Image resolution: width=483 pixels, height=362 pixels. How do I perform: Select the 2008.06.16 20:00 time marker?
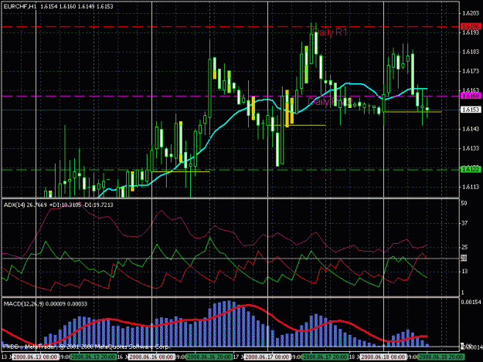point(209,357)
